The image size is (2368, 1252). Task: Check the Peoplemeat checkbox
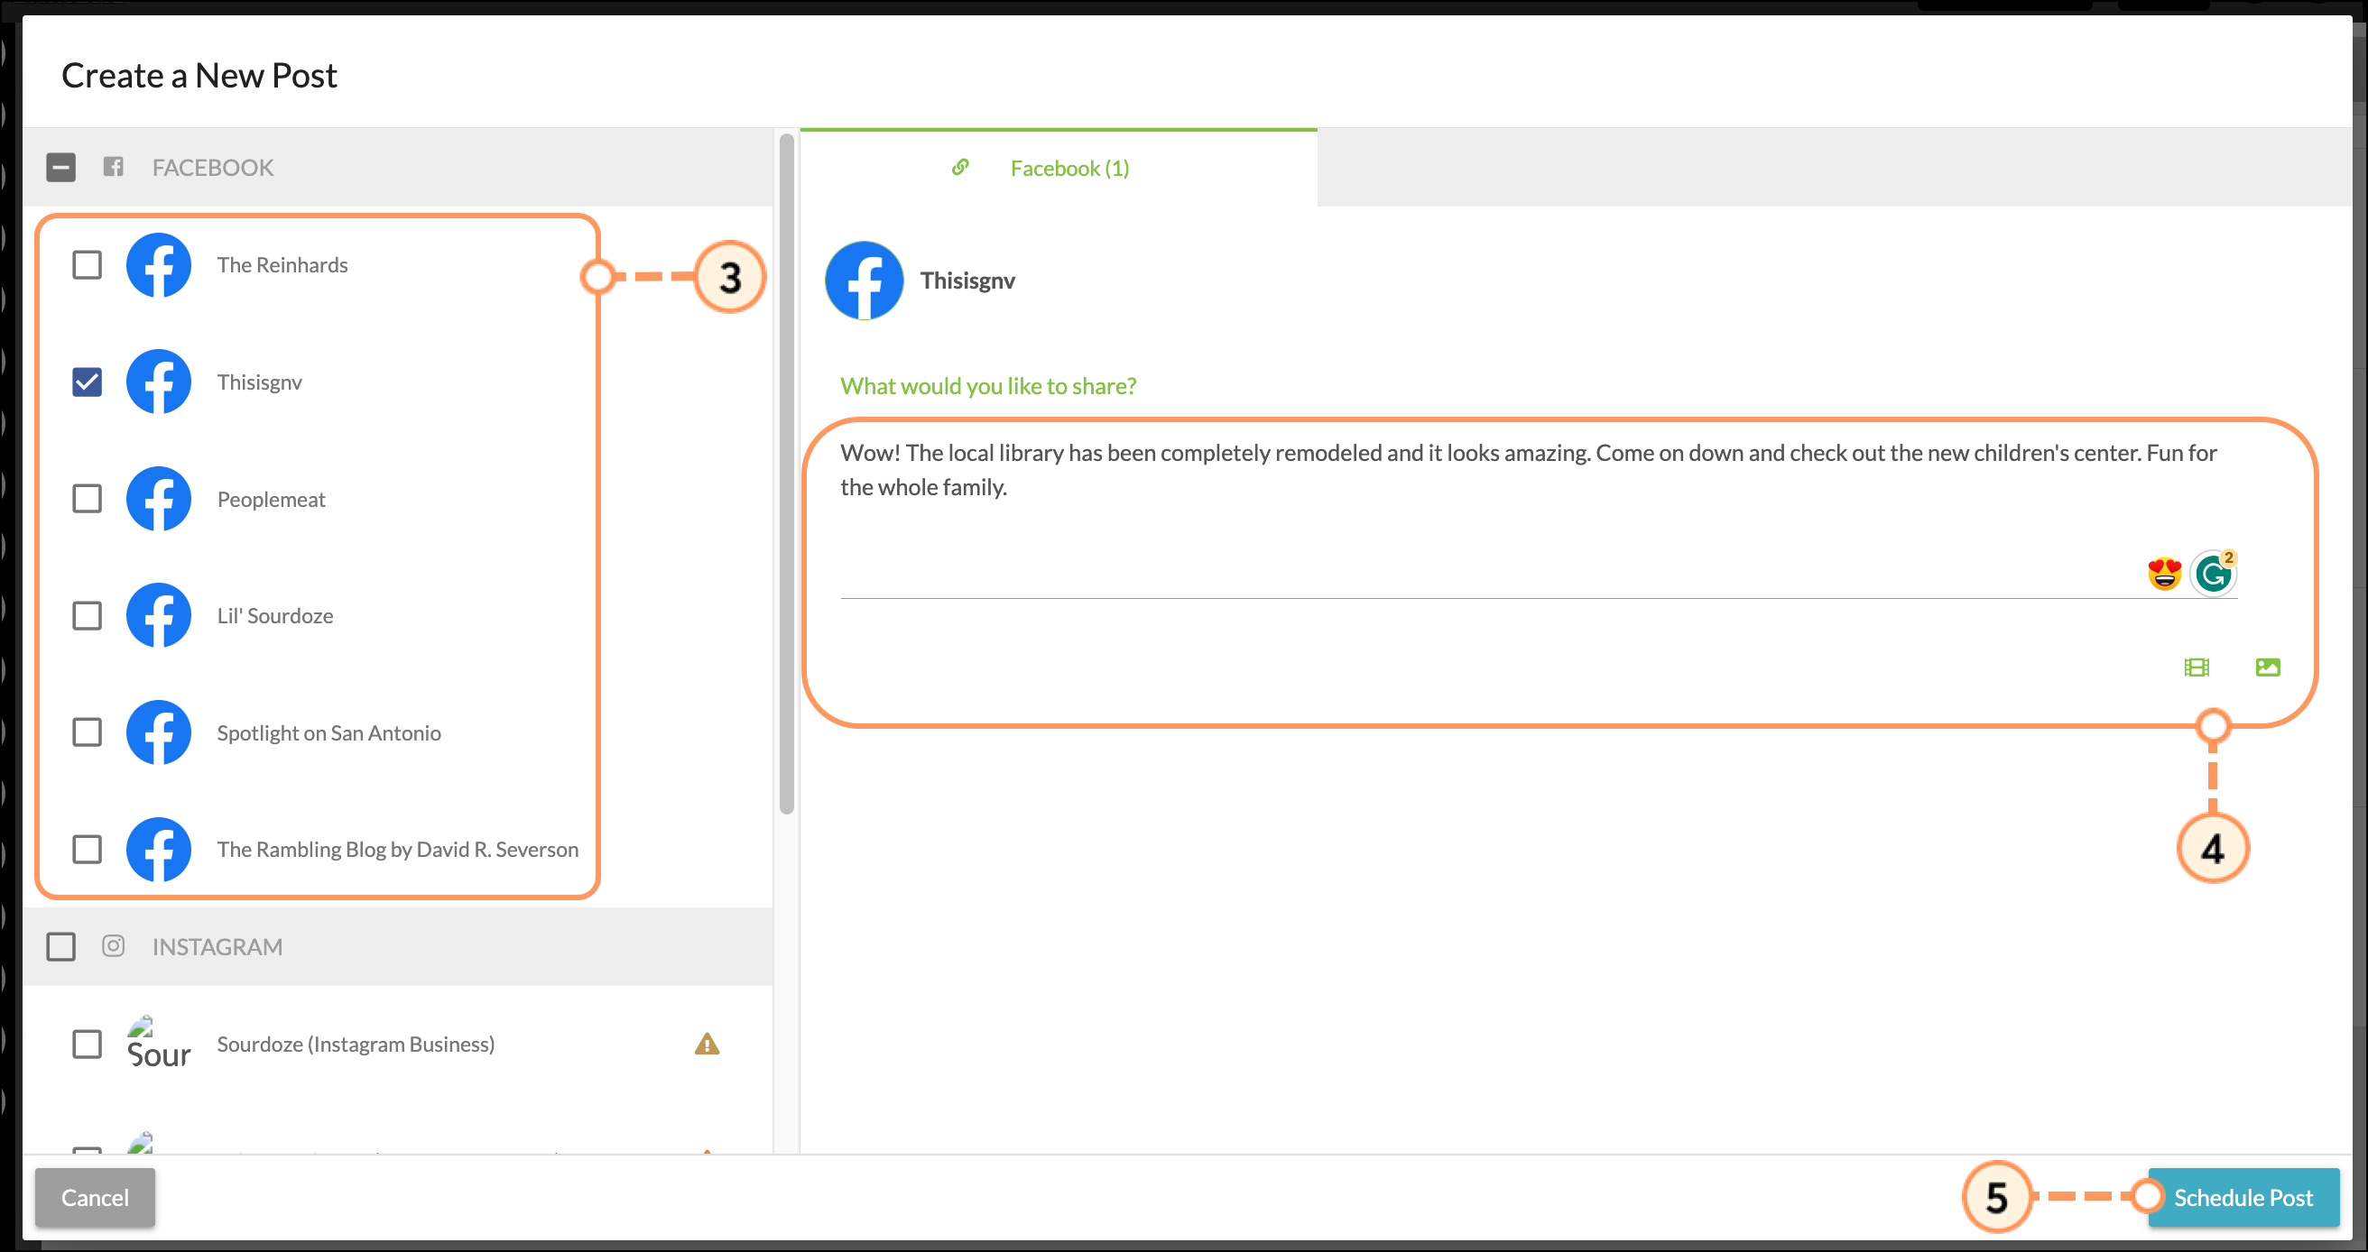(x=88, y=499)
